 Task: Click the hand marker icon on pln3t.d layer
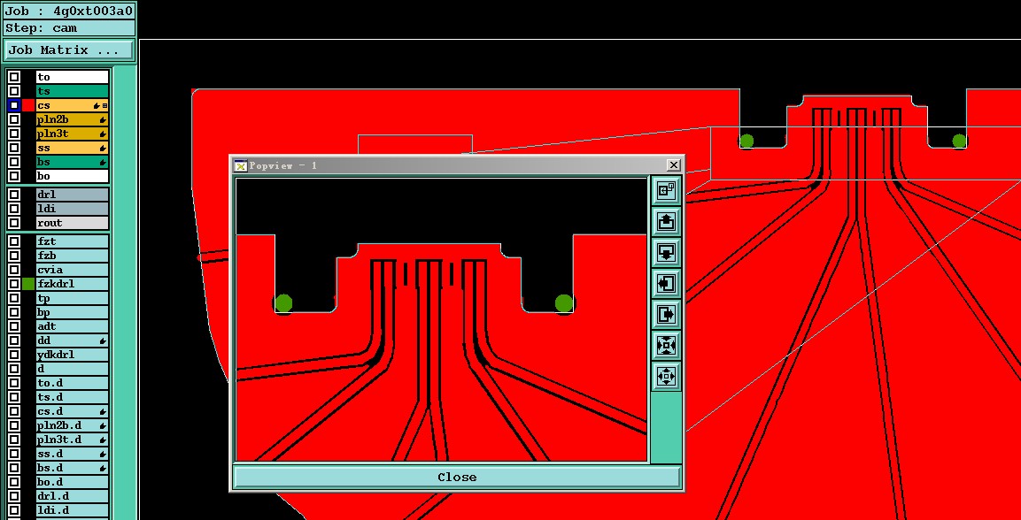(103, 440)
